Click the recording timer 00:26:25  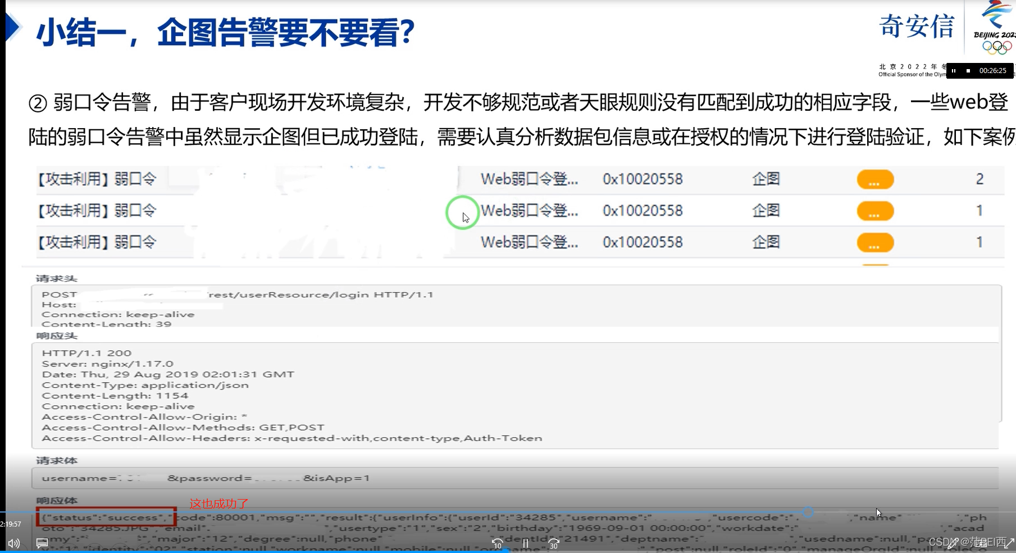pyautogui.click(x=993, y=71)
